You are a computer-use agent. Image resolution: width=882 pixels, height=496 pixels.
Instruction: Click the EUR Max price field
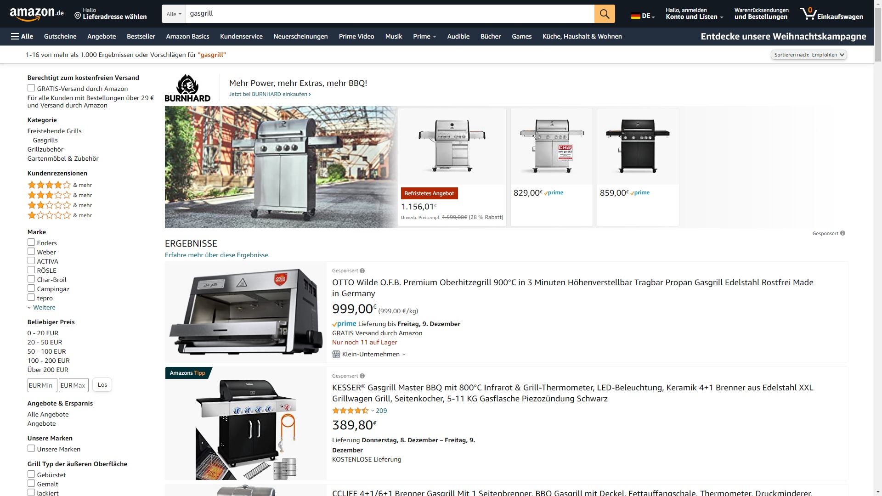pyautogui.click(x=73, y=385)
